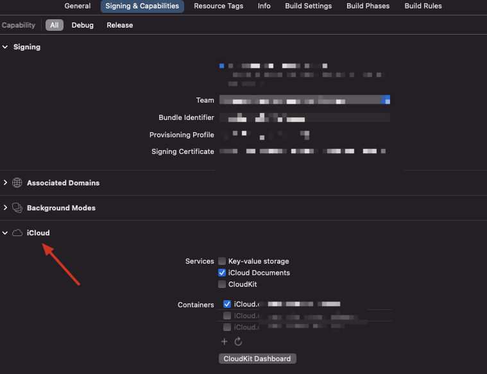The width and height of the screenshot is (487, 374).
Task: Enable the CloudKit service
Action: [x=222, y=284]
